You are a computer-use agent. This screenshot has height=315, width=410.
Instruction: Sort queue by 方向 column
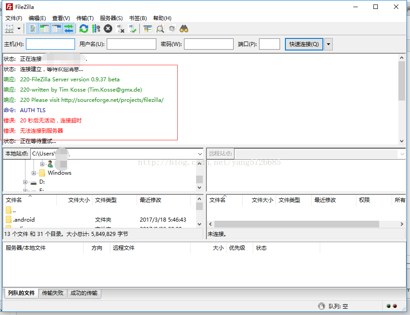[x=97, y=248]
